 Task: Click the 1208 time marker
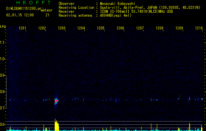(159, 28)
